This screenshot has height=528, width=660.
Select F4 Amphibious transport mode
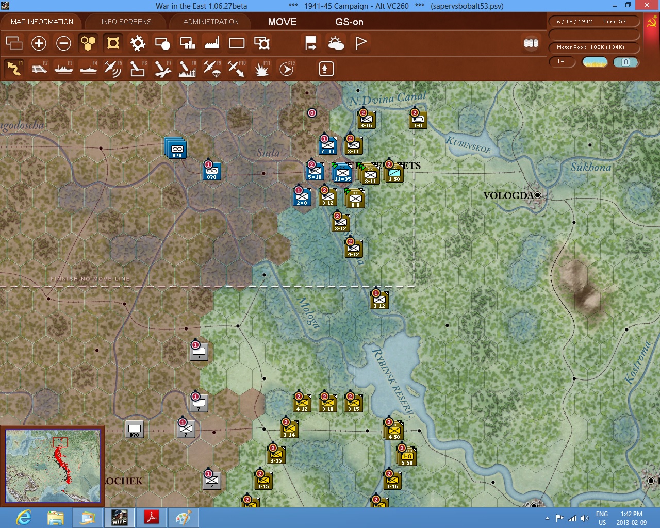88,69
